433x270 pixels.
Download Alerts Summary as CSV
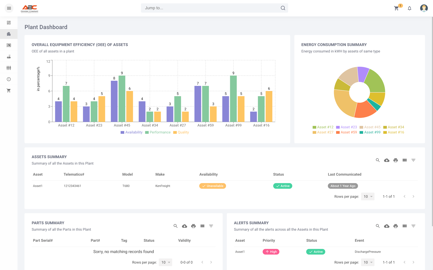387,226
